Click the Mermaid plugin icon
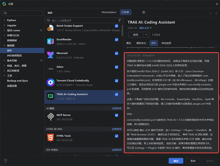 51,55
